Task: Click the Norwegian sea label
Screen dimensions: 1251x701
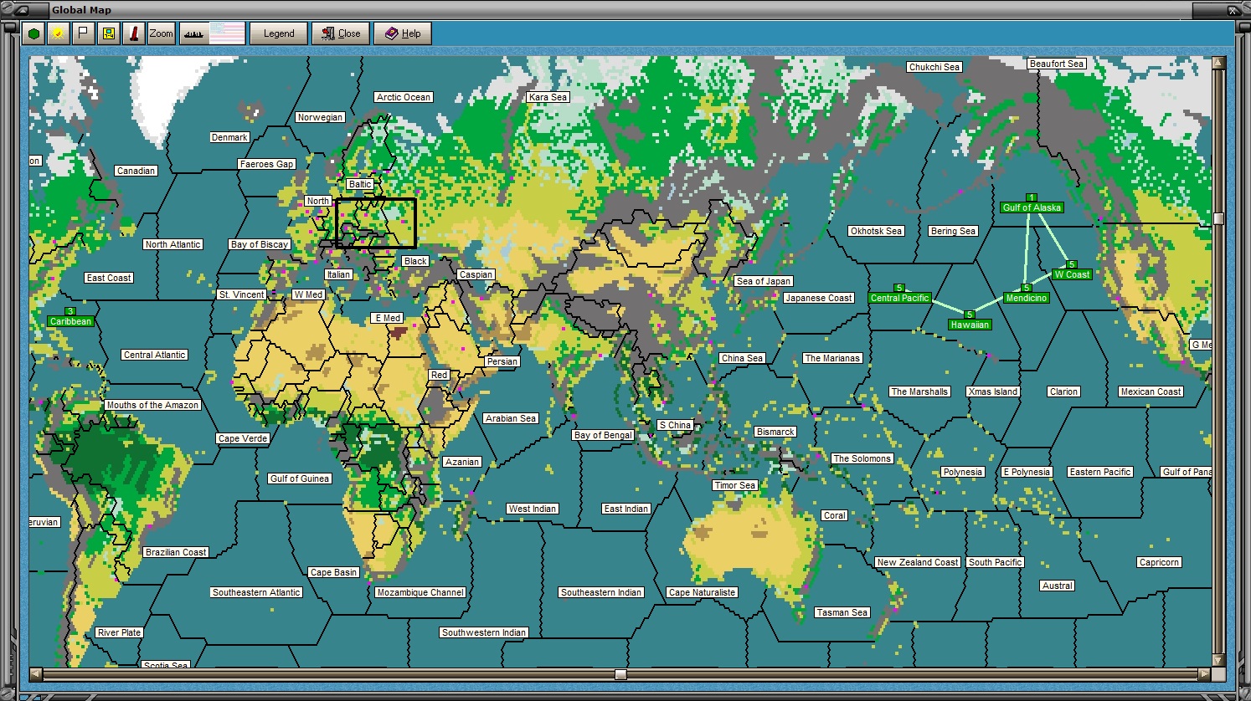Action: tap(320, 117)
